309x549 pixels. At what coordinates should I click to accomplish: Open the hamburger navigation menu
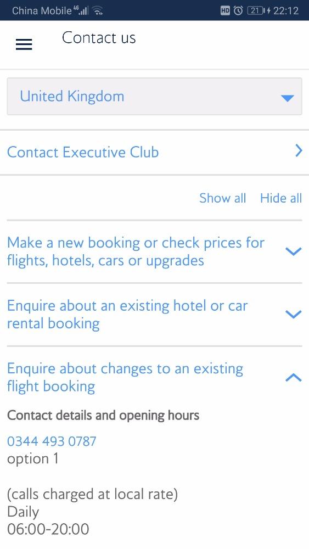[24, 44]
